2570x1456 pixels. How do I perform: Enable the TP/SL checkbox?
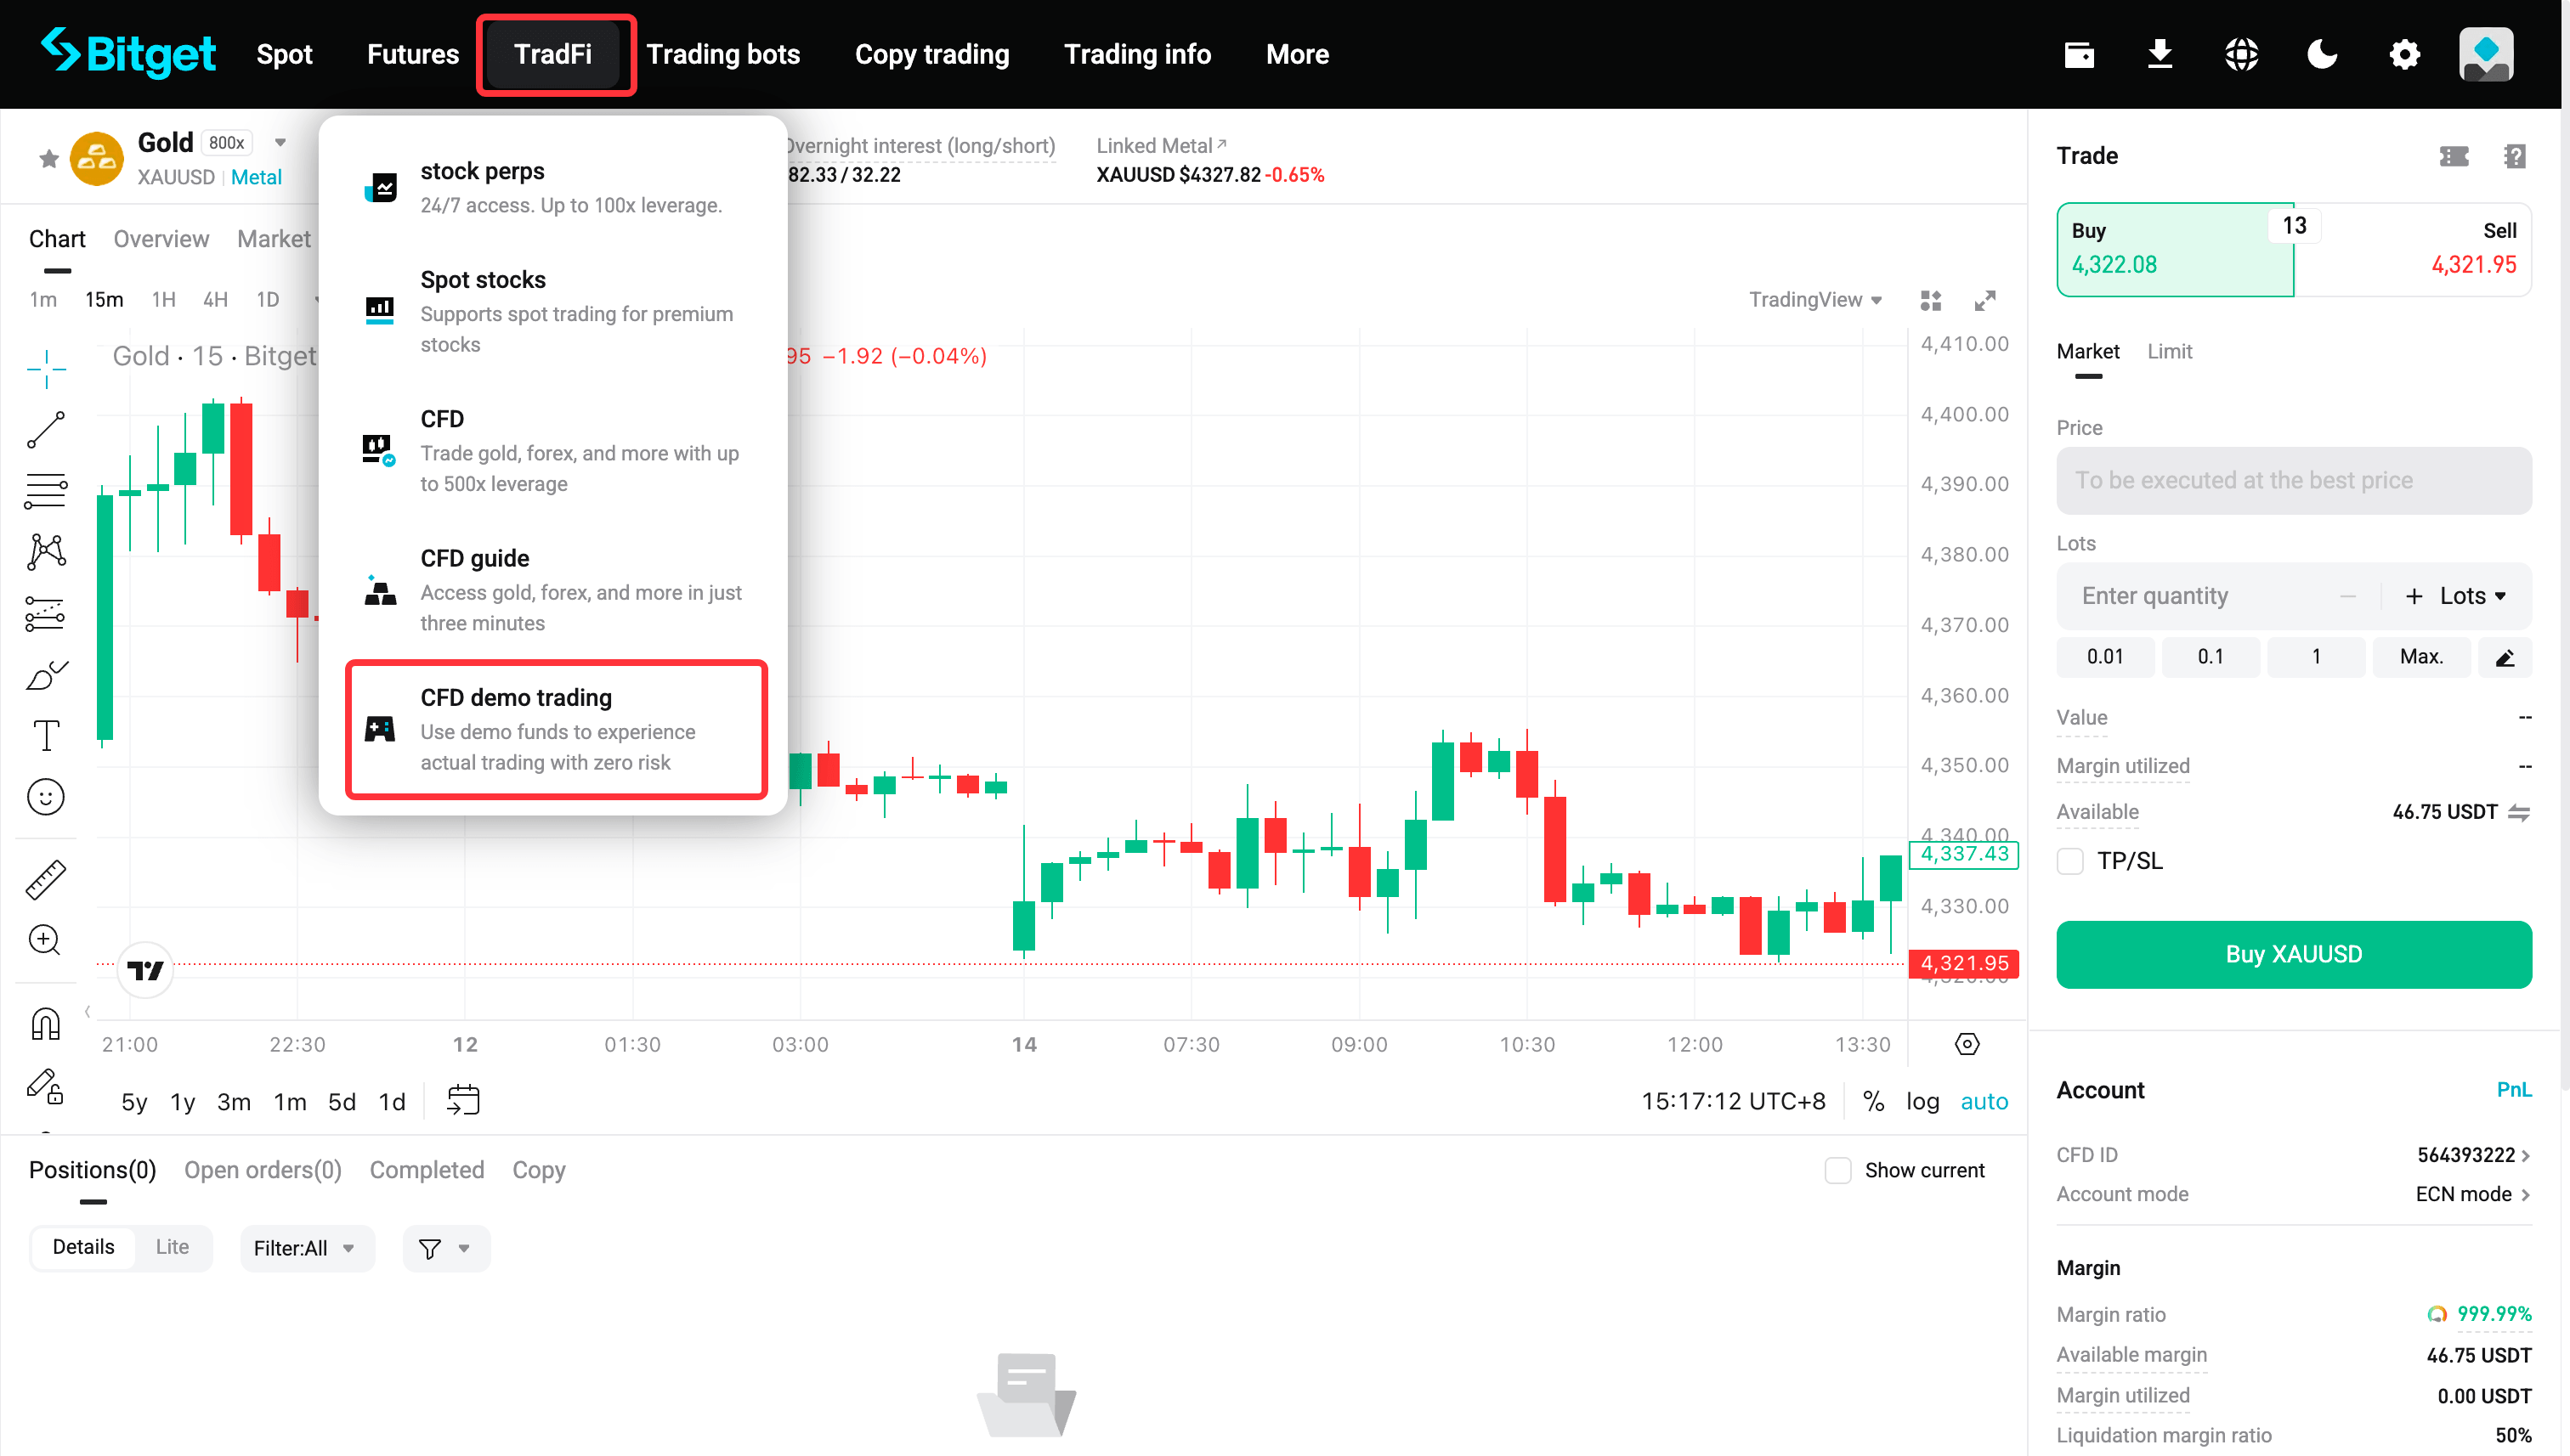tap(2069, 861)
